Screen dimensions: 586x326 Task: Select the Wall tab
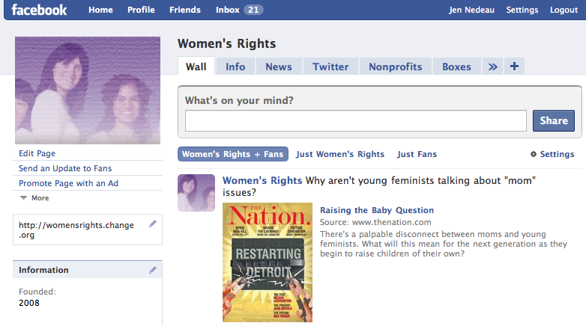(196, 67)
